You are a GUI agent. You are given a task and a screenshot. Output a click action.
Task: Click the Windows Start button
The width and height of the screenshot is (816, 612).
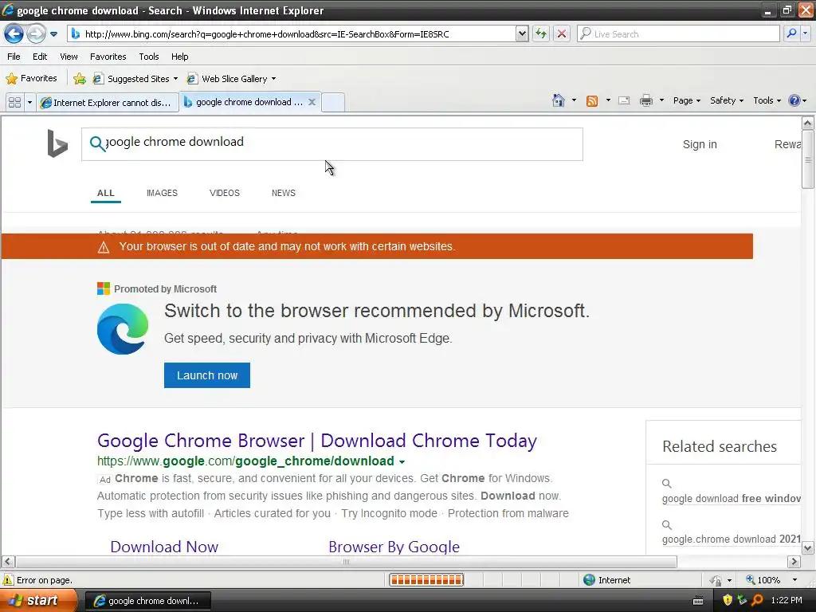pos(37,601)
